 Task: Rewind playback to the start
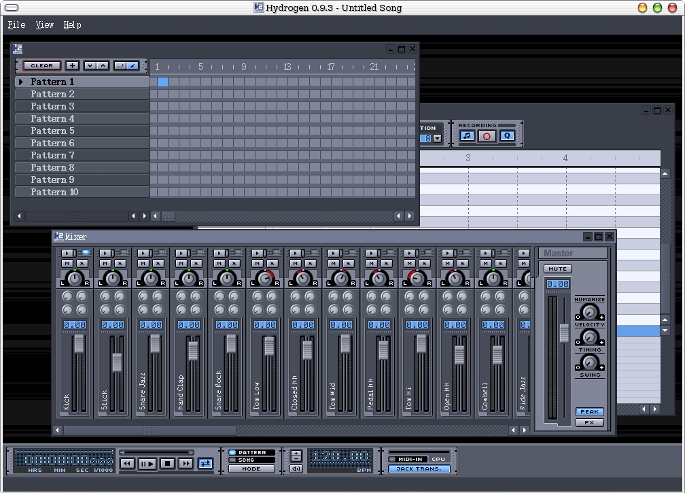(127, 463)
